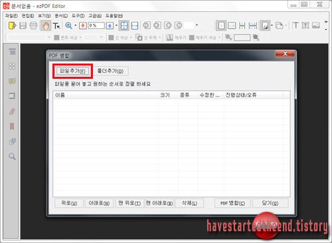The image size is (332, 243).
Task: Click the 닫기(Q) button
Action: (x=270, y=203)
